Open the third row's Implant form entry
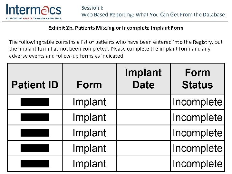232x174 pixels. [89, 133]
